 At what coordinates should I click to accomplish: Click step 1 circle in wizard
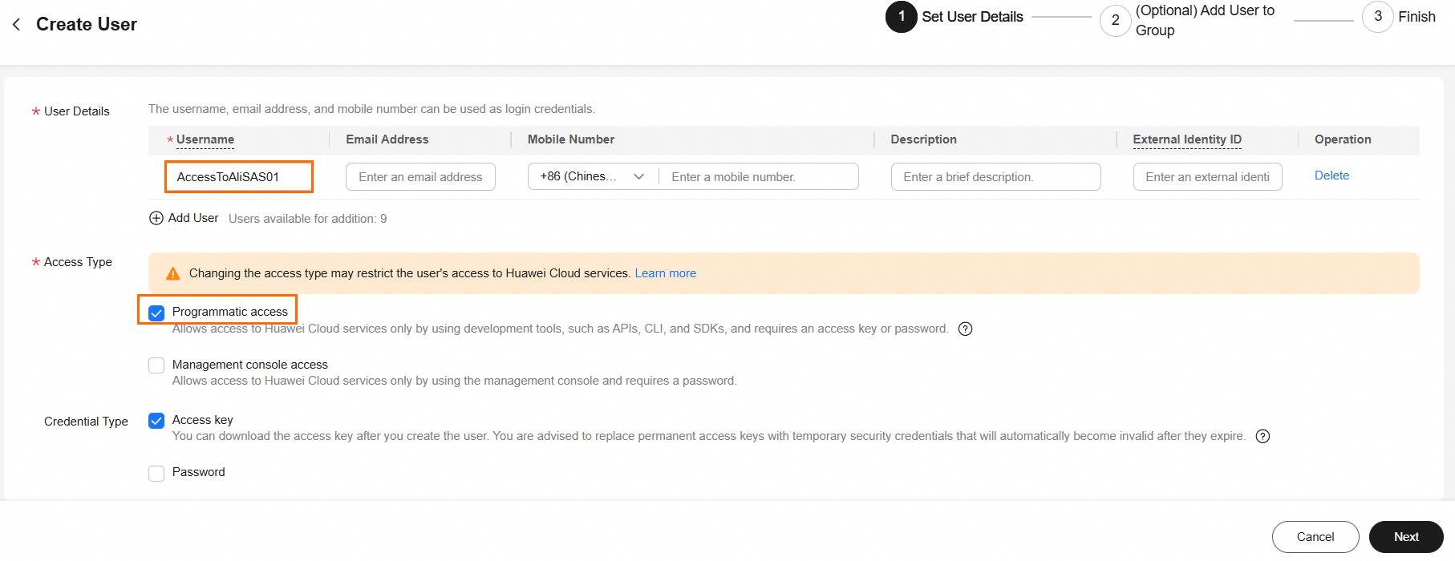[902, 17]
